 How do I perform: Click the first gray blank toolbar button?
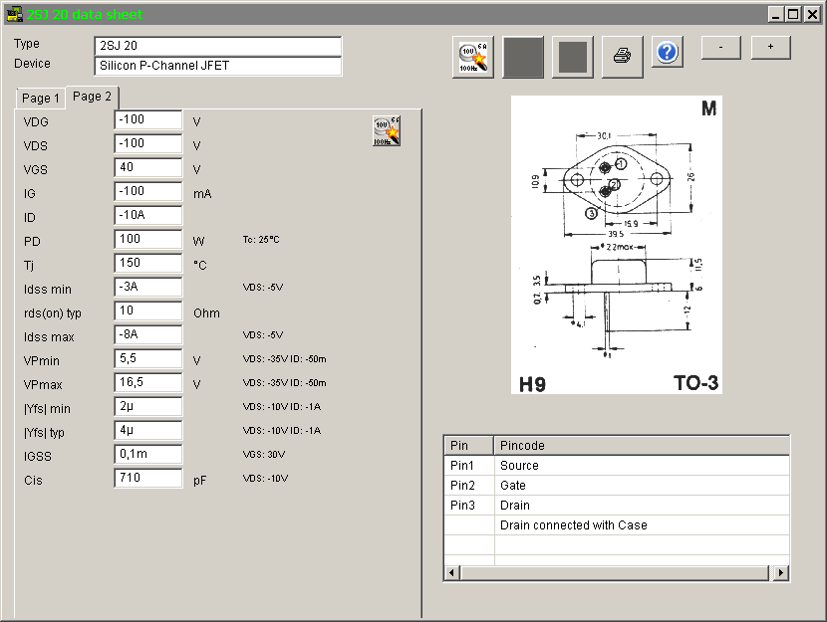point(523,57)
